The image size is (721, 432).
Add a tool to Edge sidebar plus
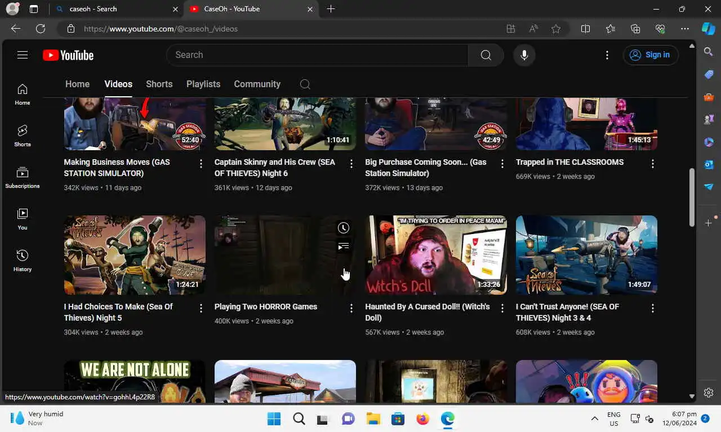(709, 223)
